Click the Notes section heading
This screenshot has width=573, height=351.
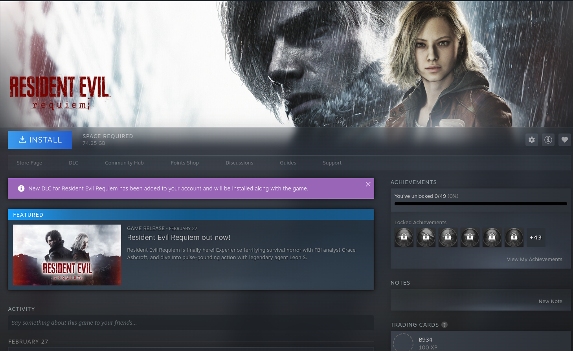[400, 283]
